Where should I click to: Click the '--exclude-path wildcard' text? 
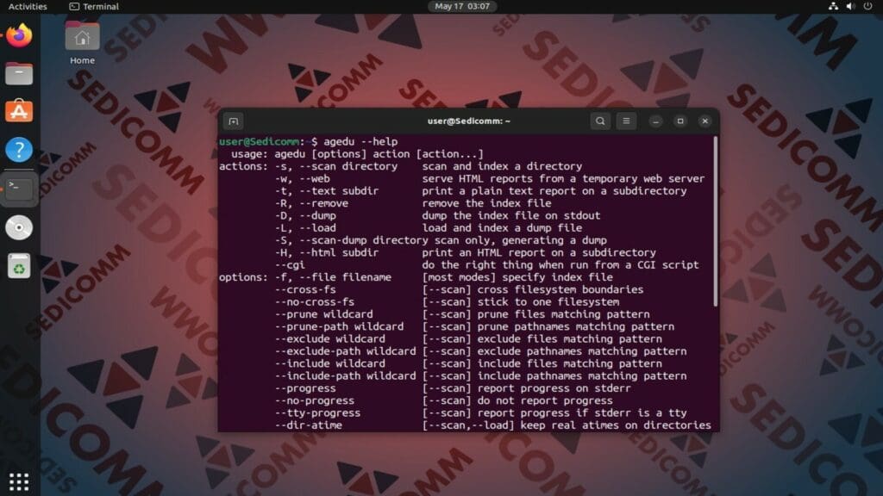pyautogui.click(x=345, y=351)
